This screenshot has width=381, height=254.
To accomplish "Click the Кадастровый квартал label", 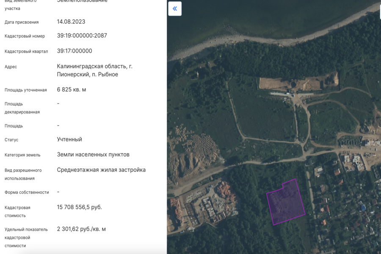I will [x=26, y=52].
